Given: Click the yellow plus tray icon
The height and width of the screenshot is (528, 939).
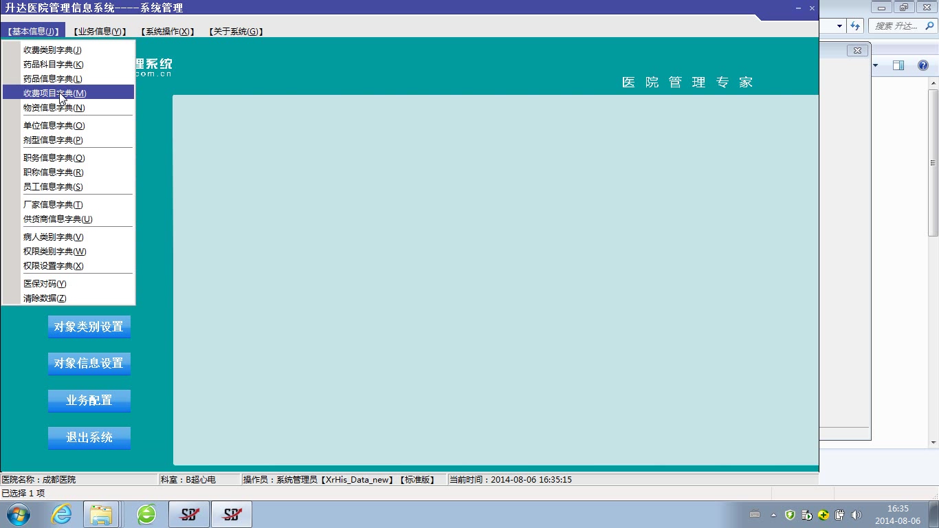Looking at the screenshot, I should point(823,515).
